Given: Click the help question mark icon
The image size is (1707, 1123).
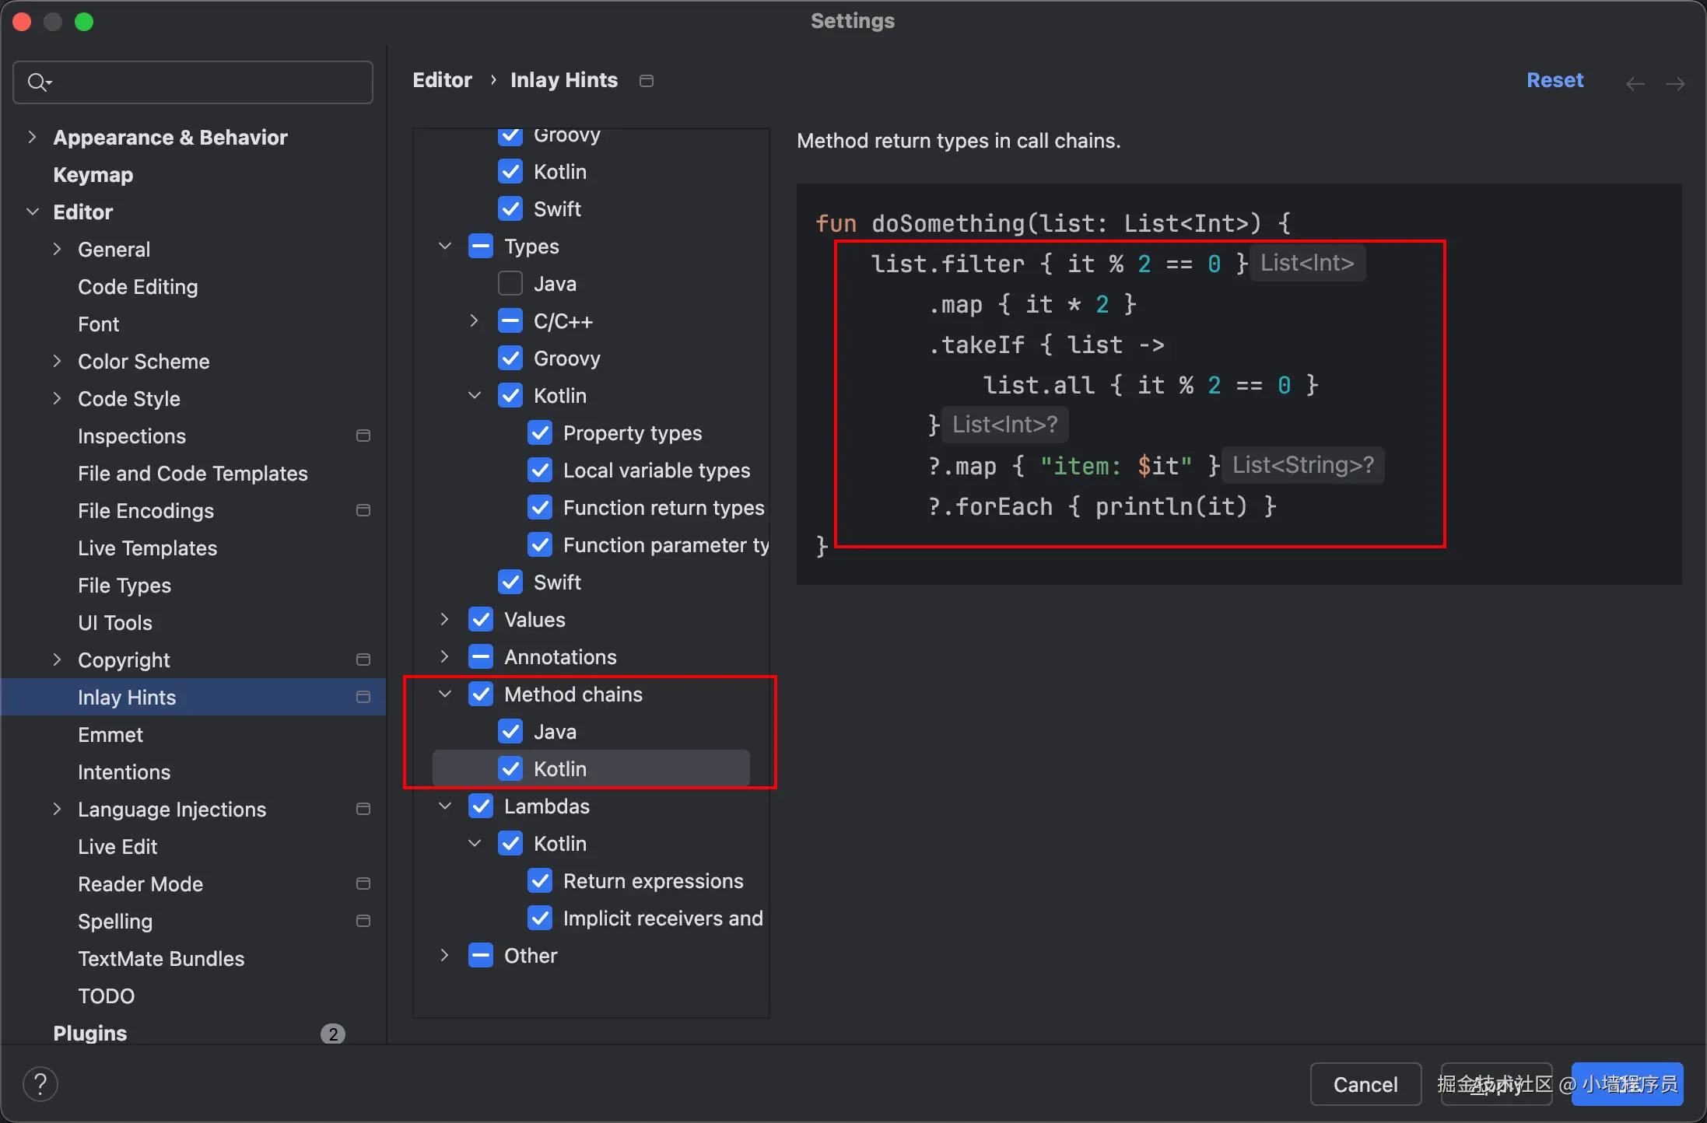Looking at the screenshot, I should click(40, 1083).
